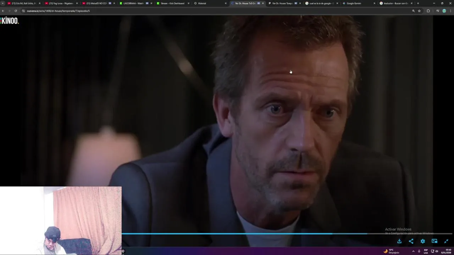The height and width of the screenshot is (255, 454).
Task: Close the active Ver Dr. House 7x5 tab
Action: (x=263, y=3)
